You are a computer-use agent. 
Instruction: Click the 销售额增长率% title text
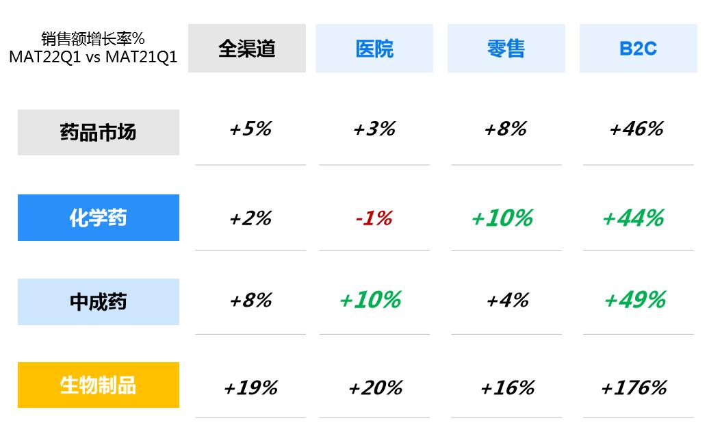[92, 38]
